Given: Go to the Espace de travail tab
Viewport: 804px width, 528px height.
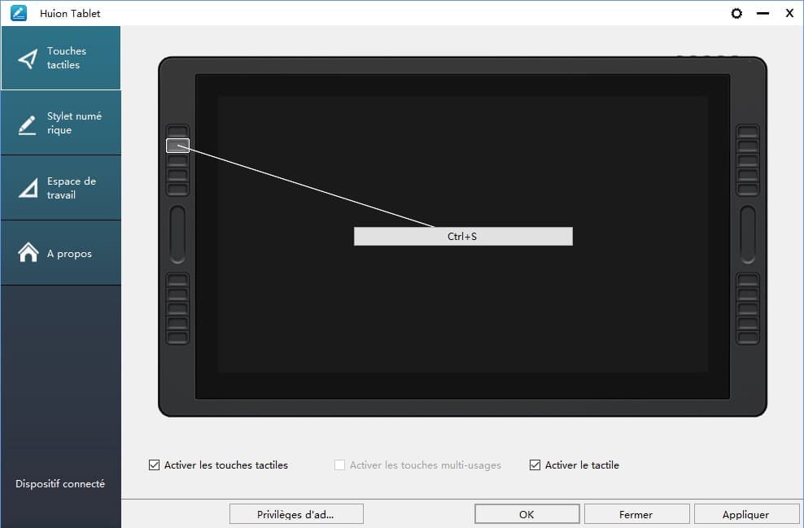Looking at the screenshot, I should (x=61, y=188).
